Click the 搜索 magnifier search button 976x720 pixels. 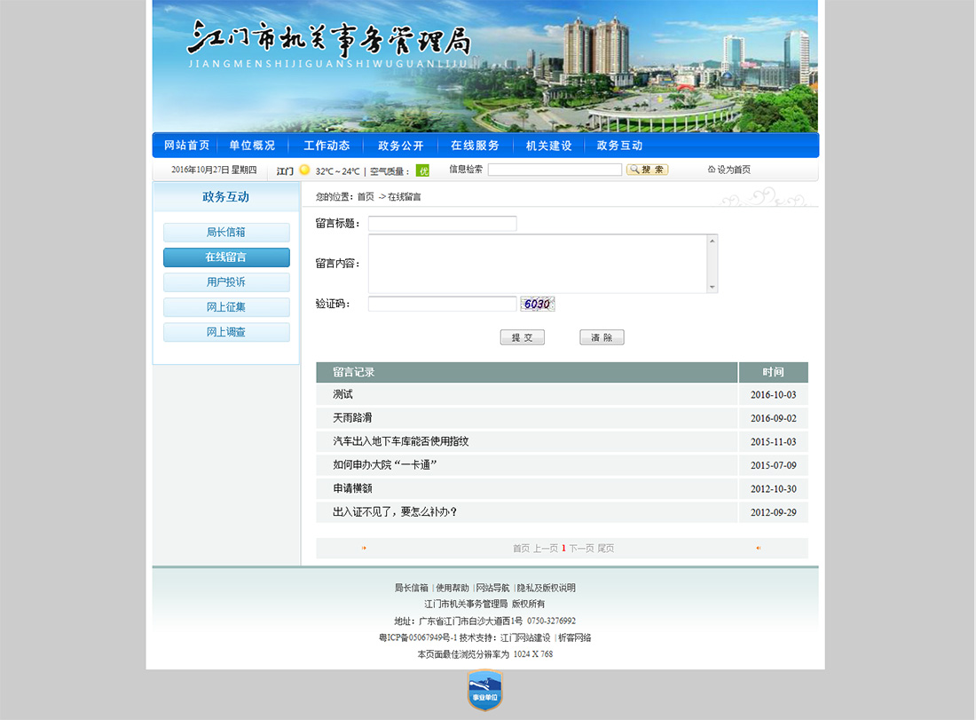click(647, 170)
